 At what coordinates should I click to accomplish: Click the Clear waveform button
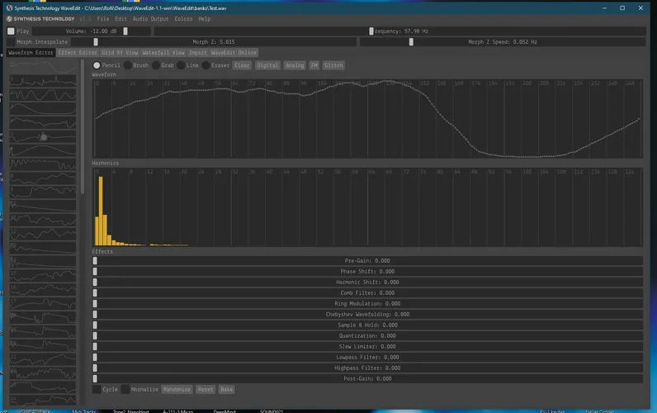242,65
